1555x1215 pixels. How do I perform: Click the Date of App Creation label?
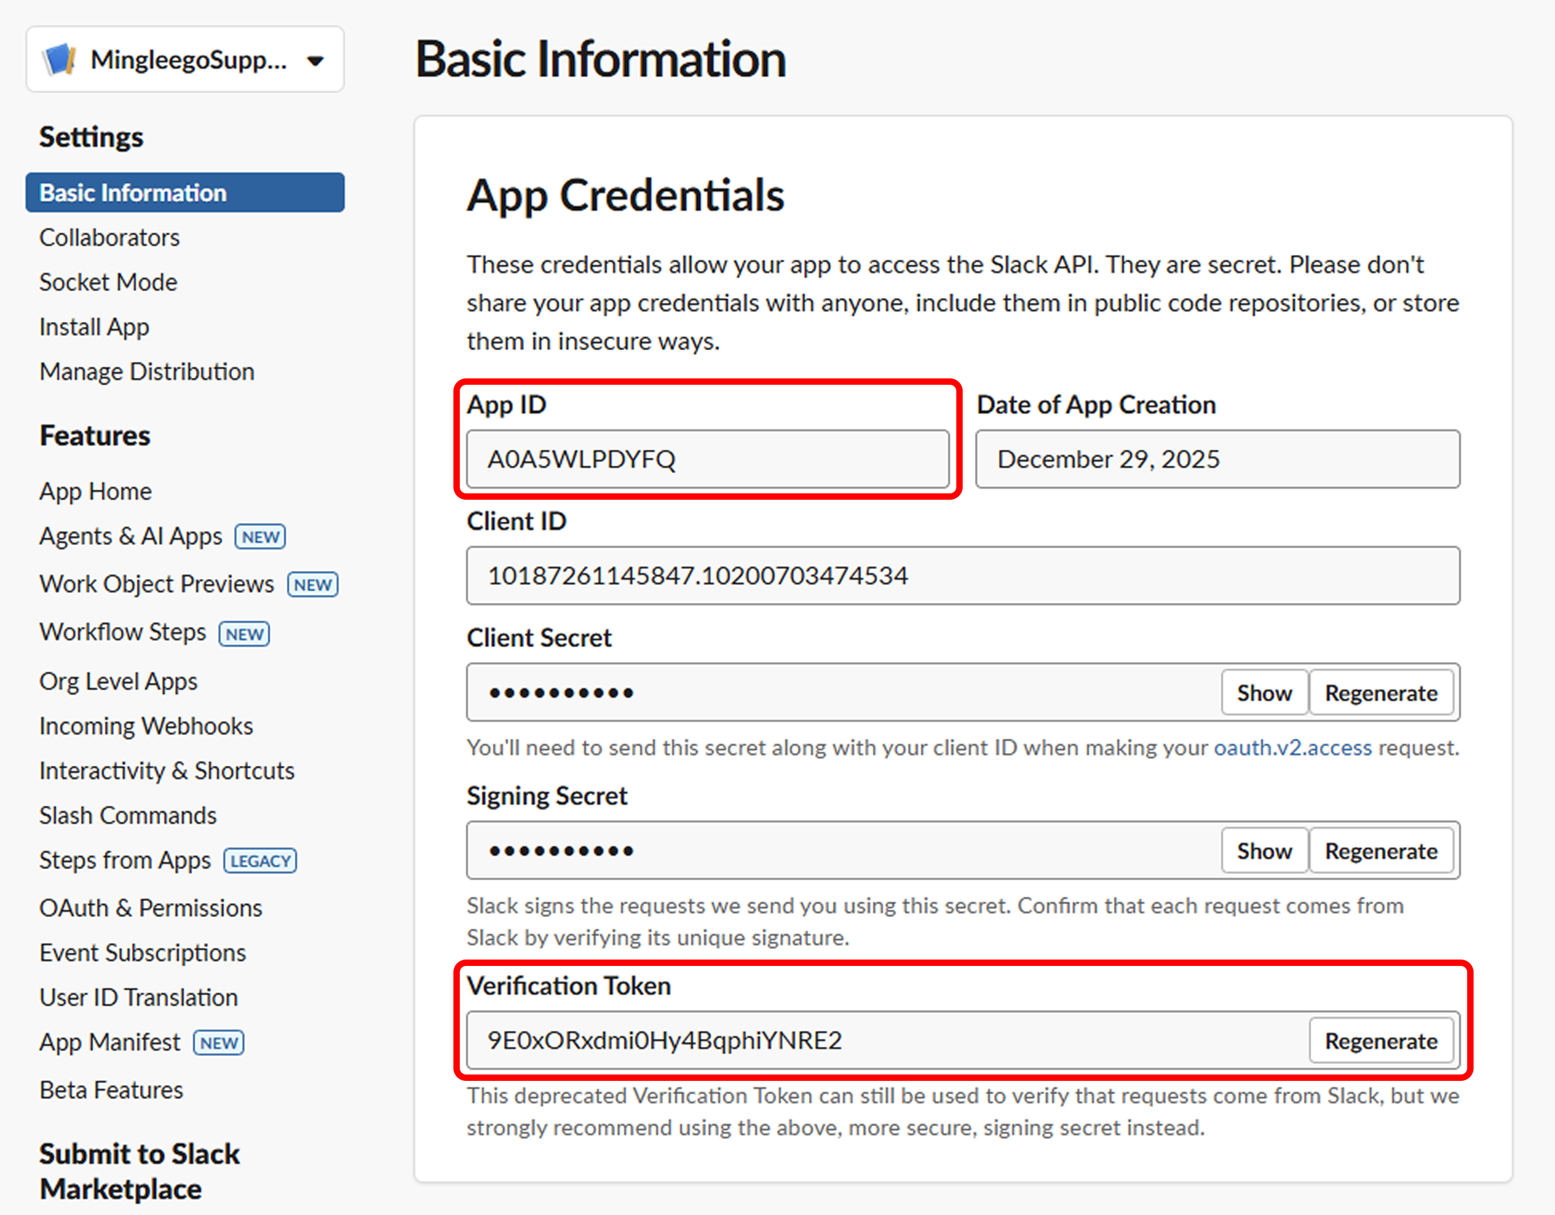(1096, 404)
